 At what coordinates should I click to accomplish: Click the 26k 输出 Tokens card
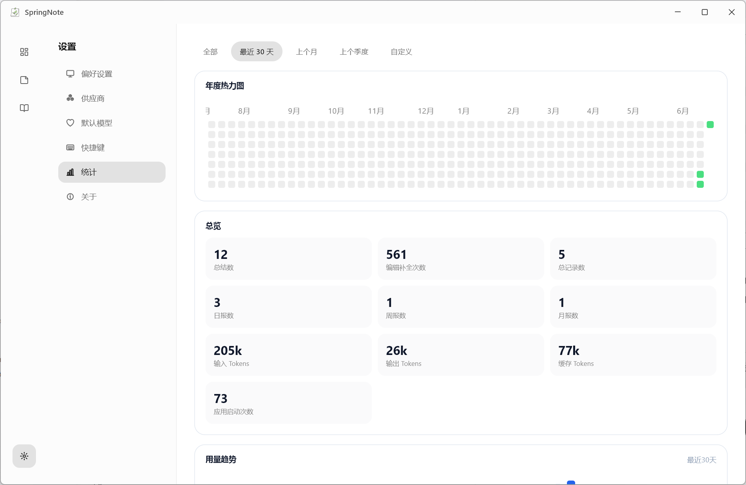coord(461,355)
